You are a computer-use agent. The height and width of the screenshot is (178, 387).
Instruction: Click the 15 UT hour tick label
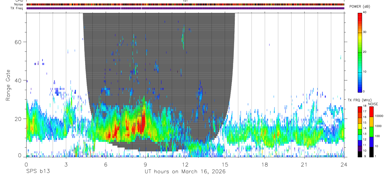[225, 165]
